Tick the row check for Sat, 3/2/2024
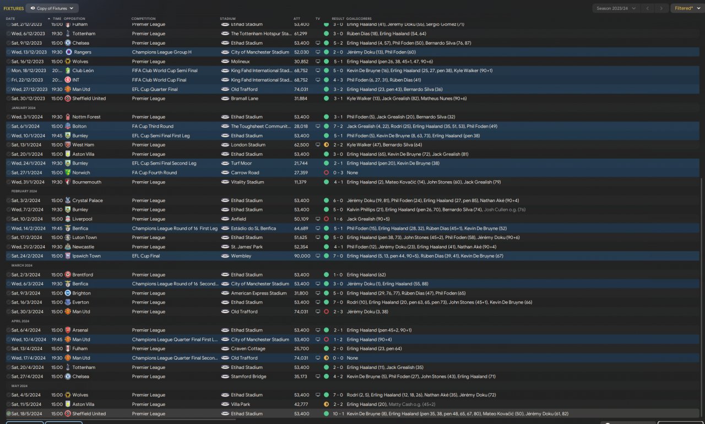The height and width of the screenshot is (424, 705). click(8, 200)
